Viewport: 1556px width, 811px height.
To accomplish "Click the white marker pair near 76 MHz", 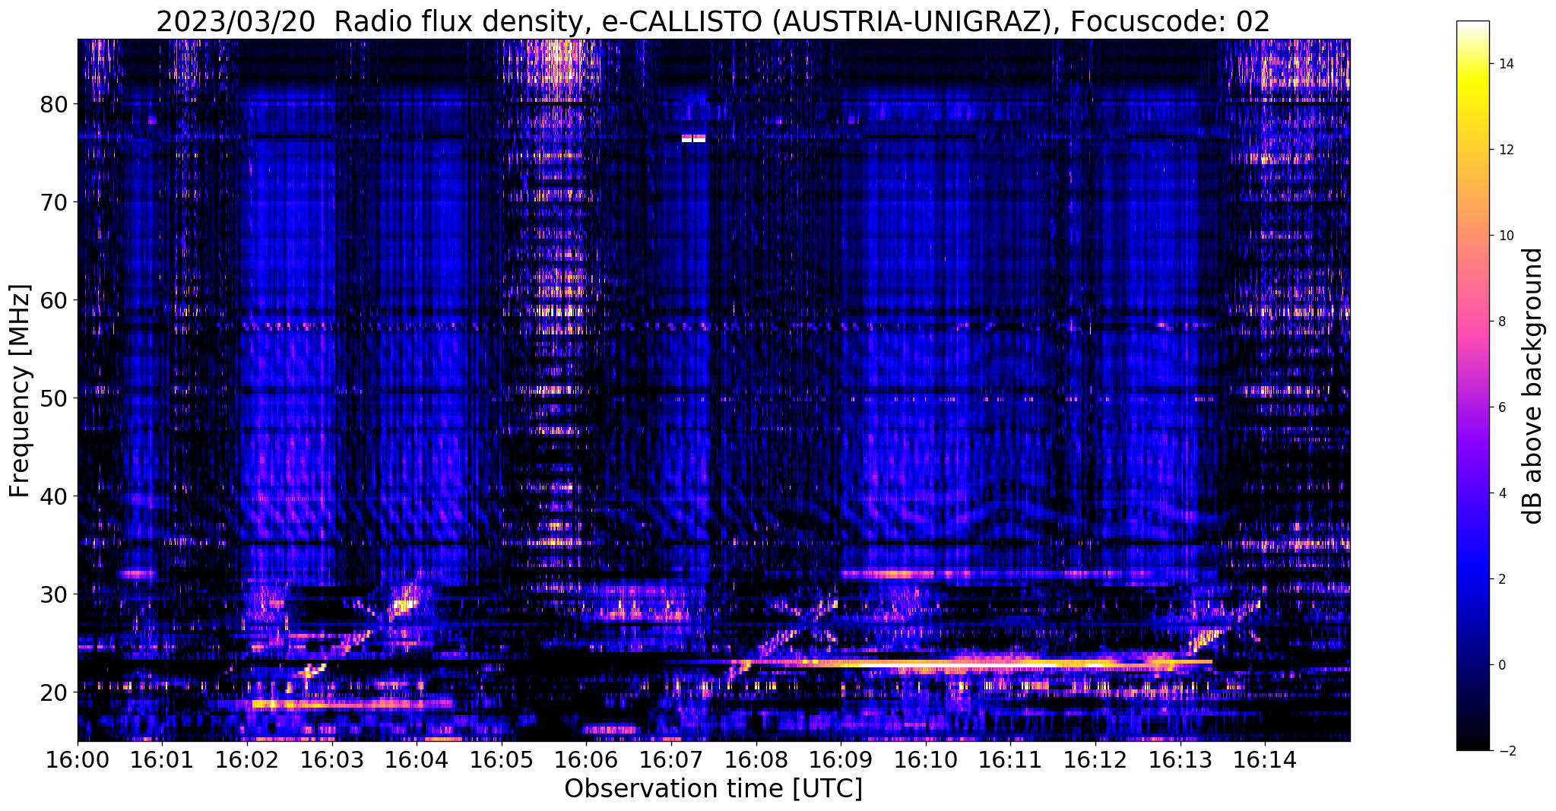I will [693, 138].
